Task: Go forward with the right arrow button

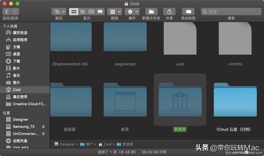Action: (15, 12)
